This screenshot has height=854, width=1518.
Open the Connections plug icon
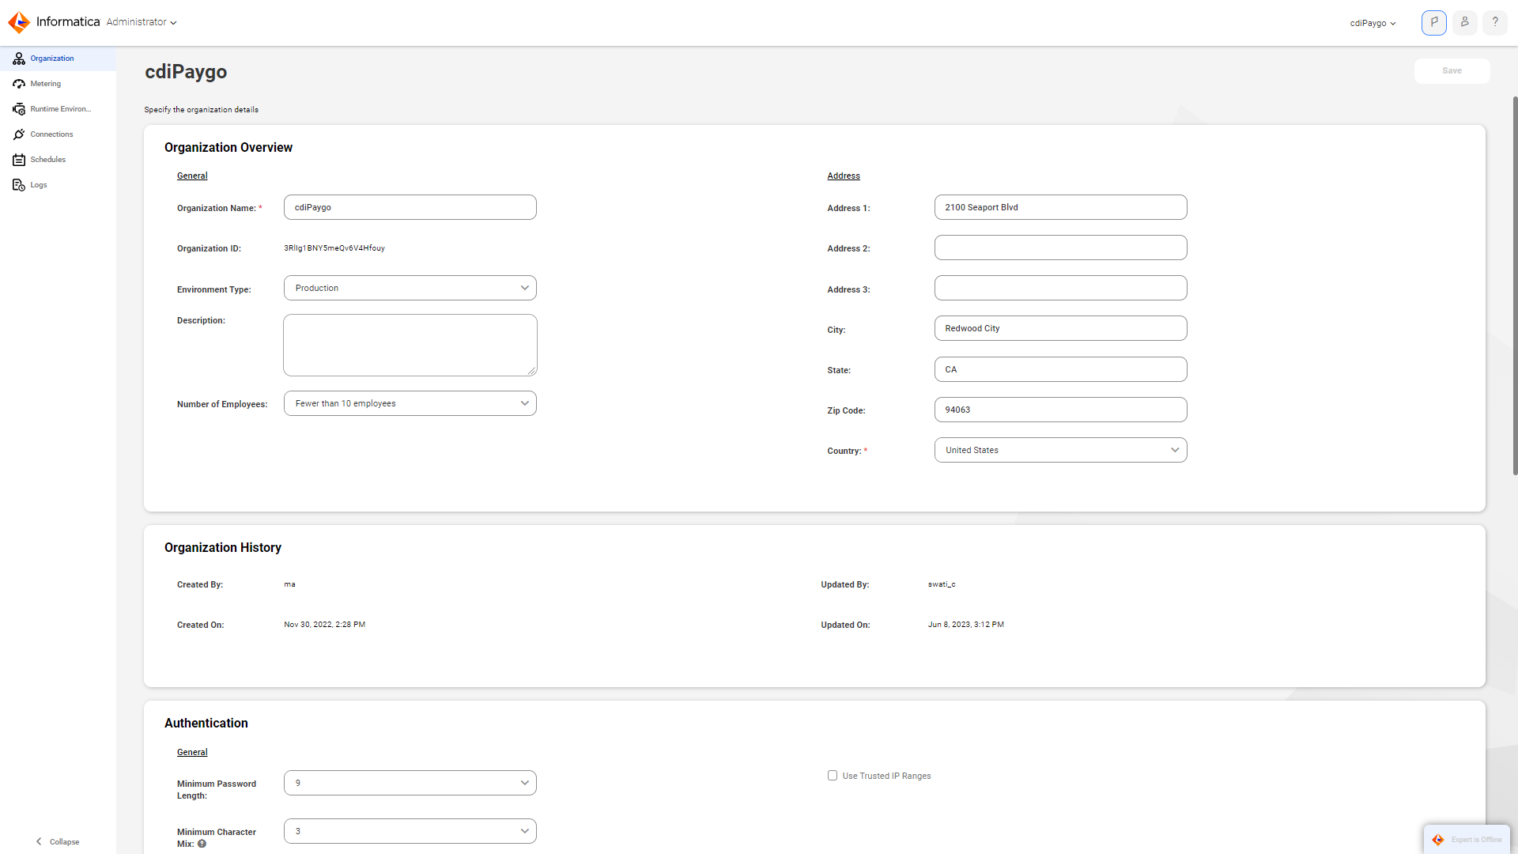[x=19, y=134]
